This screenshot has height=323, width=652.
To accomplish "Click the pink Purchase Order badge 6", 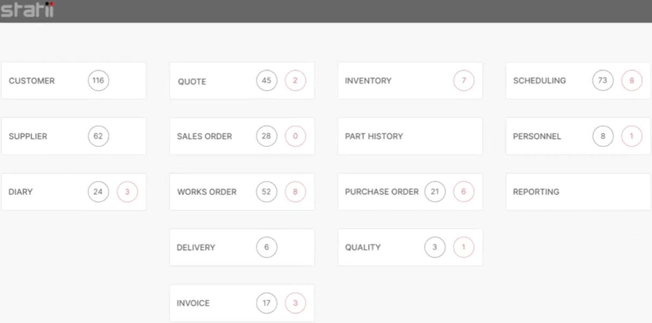I will pos(463,192).
